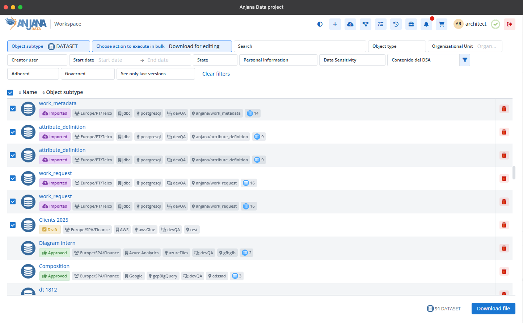Viewport: 523px width, 323px height.
Task: Sort list by Name column
Action: pos(28,92)
